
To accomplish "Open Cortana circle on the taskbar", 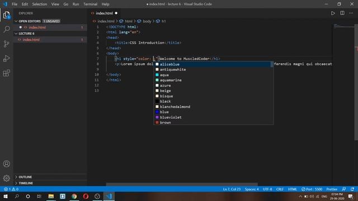I will coord(28,196).
